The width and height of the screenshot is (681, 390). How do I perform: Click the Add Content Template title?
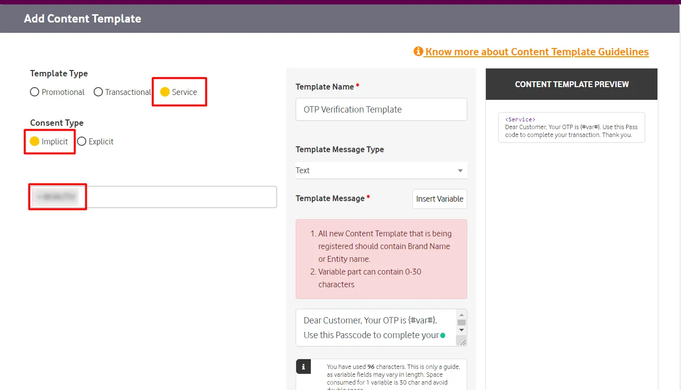(82, 19)
